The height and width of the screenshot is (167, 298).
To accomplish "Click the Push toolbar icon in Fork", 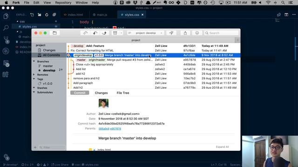I will (104, 33).
